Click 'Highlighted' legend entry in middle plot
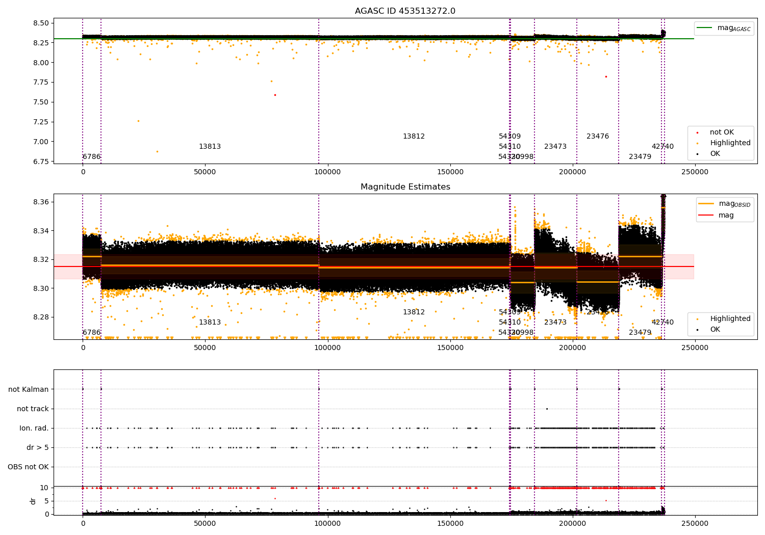Screen dimensions: 765x535 coord(723,319)
